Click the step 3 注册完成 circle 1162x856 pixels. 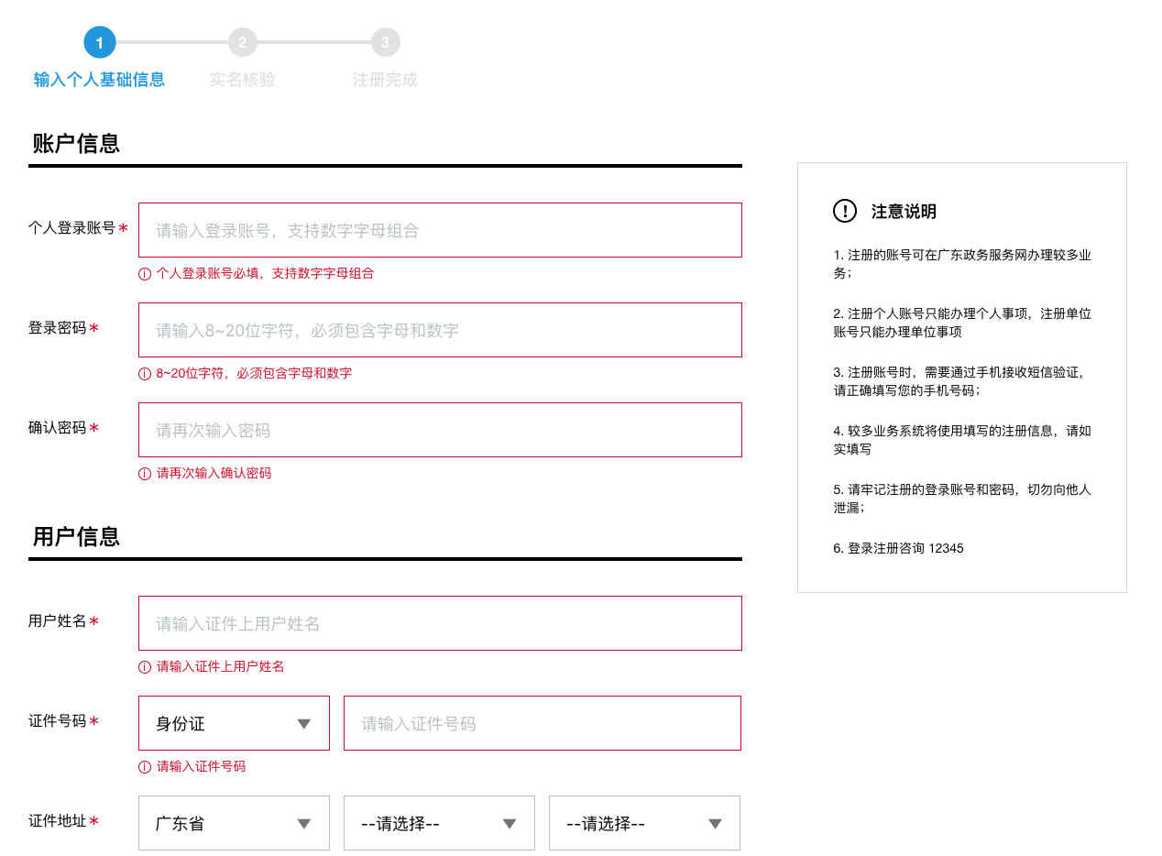click(385, 42)
